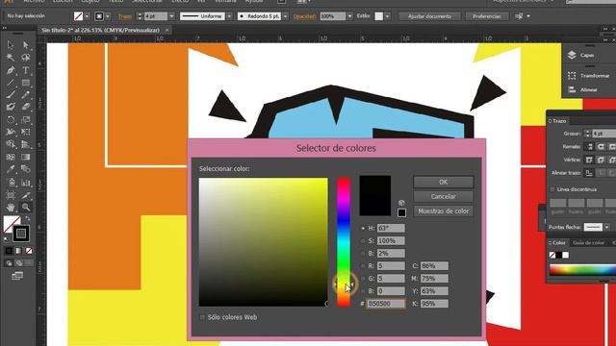The height and width of the screenshot is (346, 616).
Task: Click OK in the color picker
Action: tap(443, 182)
